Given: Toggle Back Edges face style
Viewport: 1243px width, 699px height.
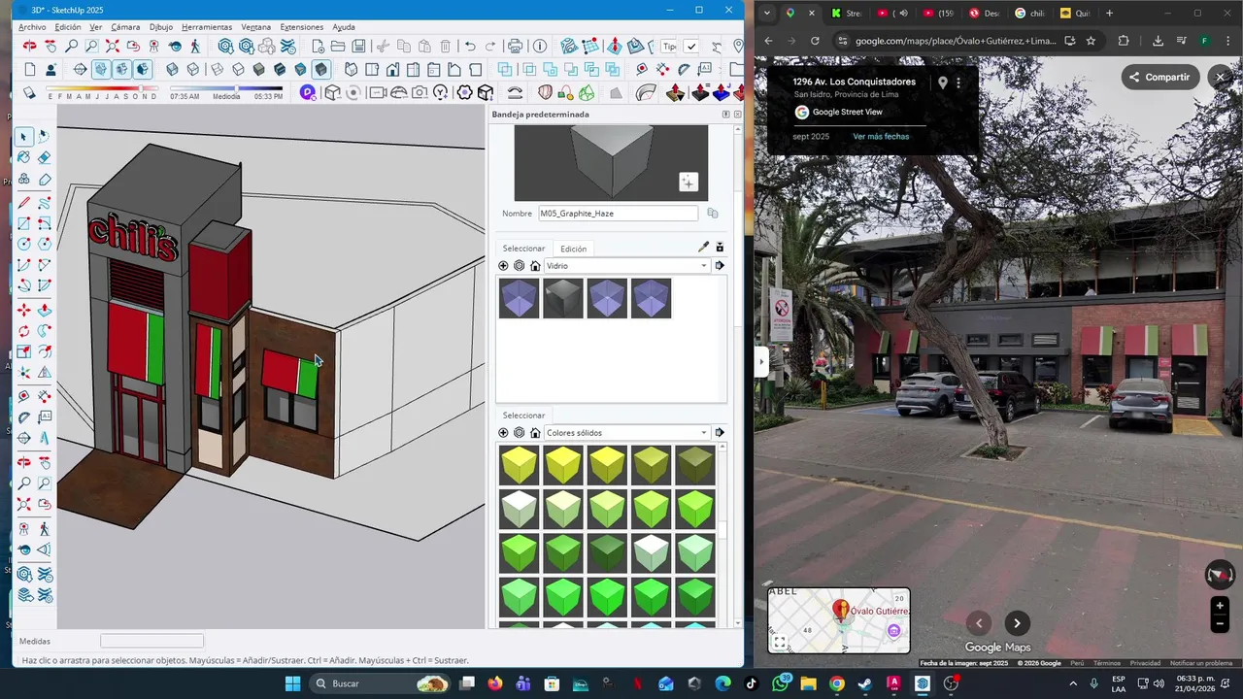Looking at the screenshot, I should (193, 69).
